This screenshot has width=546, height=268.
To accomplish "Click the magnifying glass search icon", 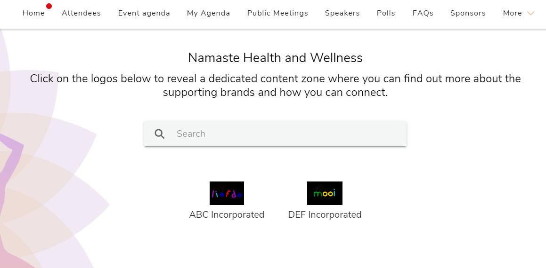I will (160, 134).
